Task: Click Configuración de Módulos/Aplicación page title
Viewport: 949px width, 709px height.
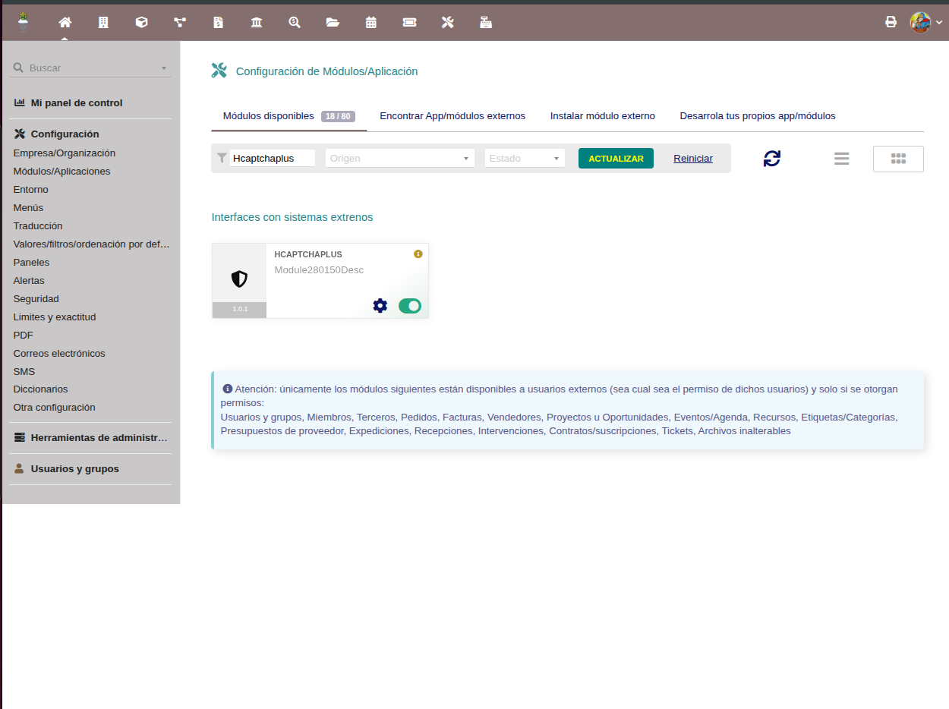Action: click(327, 71)
